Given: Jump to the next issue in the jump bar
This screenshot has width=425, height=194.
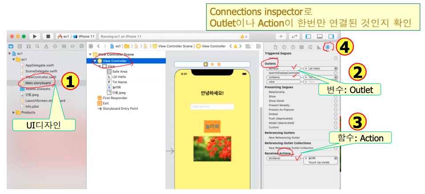Looking at the screenshot, I should click(x=240, y=46).
